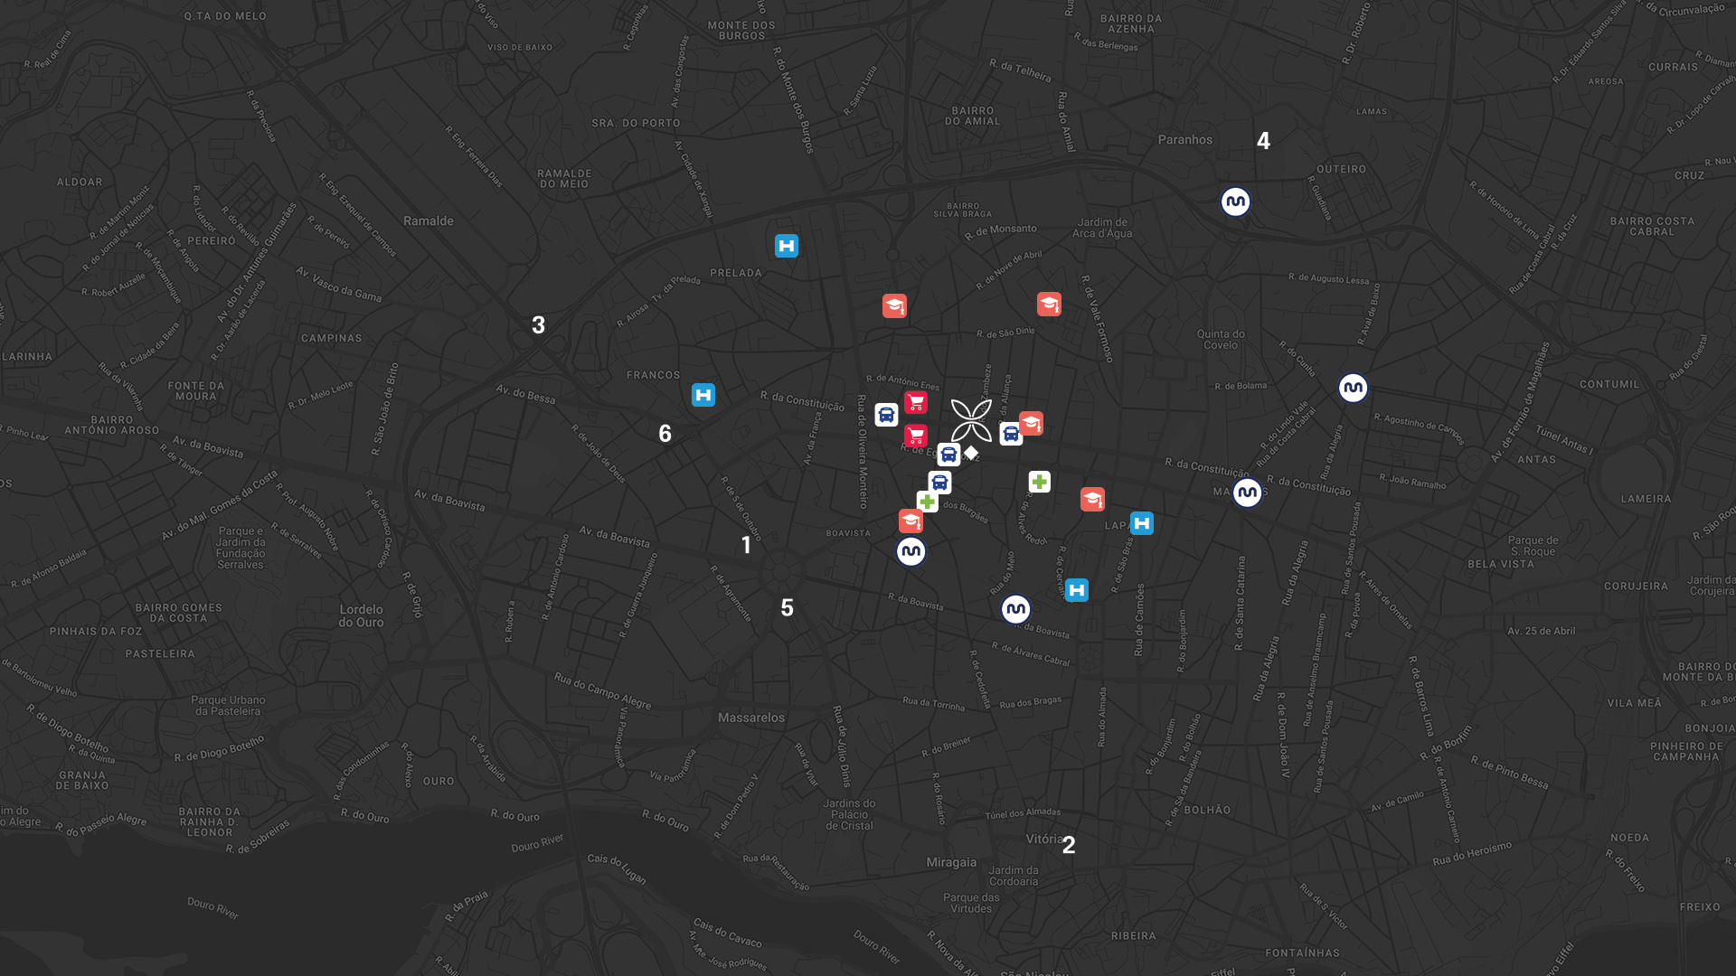Screen dimensions: 1736x976
Task: Select school marker near R. de São Dinis
Action: pyautogui.click(x=1049, y=305)
